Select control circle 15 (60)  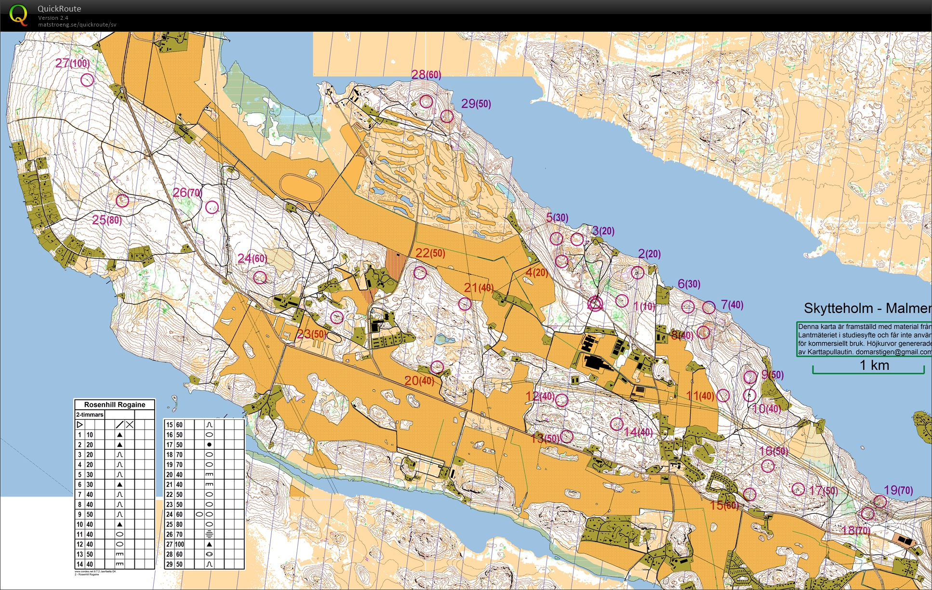[749, 494]
